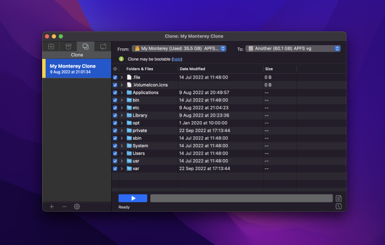Viewport: 385px width, 245px height.
Task: Uncheck the .file checkbox
Action: (115, 78)
